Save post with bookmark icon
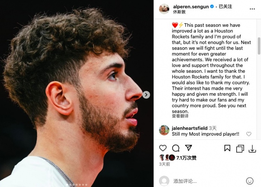The image size is (261, 187). click(227, 148)
